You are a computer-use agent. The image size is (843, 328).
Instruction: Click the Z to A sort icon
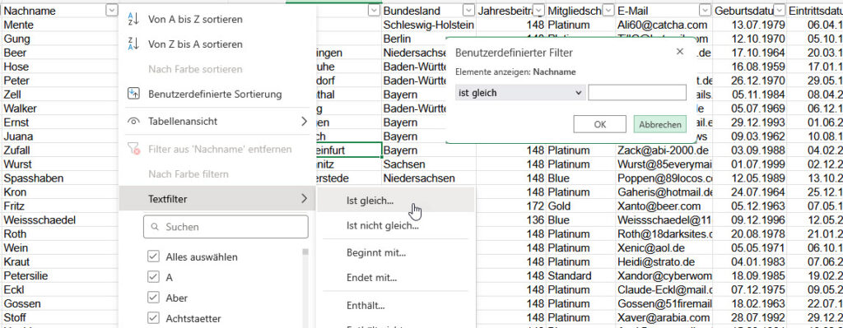point(133,44)
